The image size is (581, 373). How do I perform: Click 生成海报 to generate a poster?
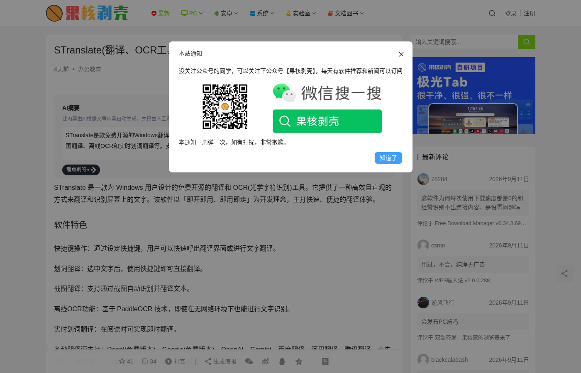click(220, 361)
